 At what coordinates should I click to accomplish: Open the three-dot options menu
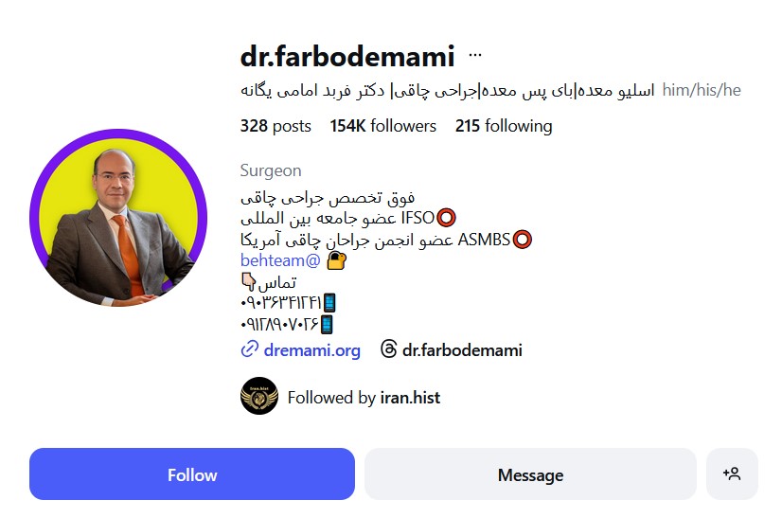475,55
